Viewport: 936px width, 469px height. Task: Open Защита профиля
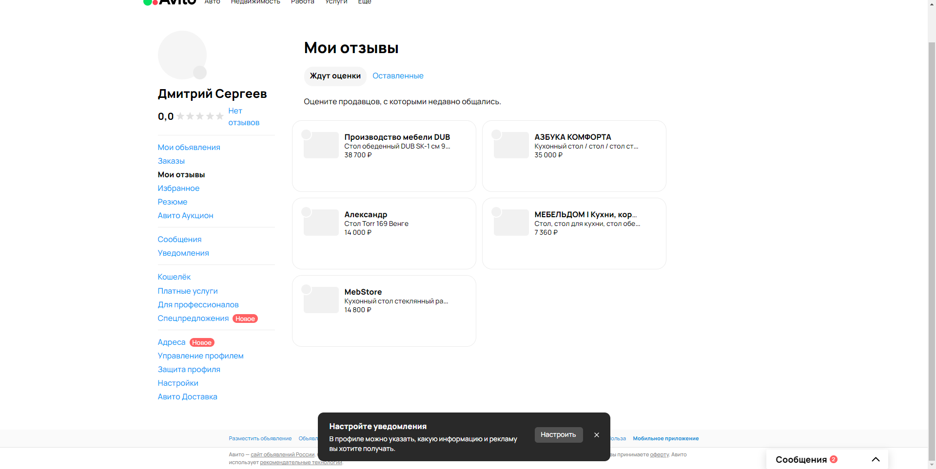tap(189, 369)
